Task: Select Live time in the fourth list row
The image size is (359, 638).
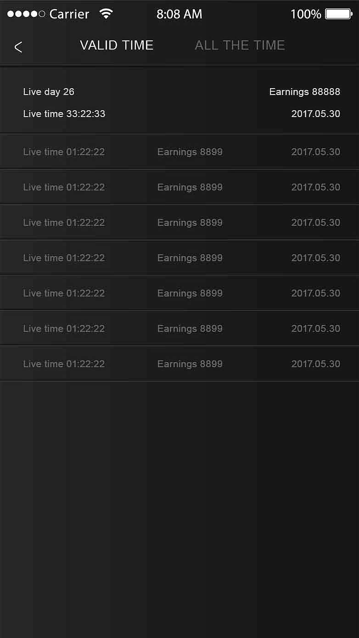Action: [64, 258]
